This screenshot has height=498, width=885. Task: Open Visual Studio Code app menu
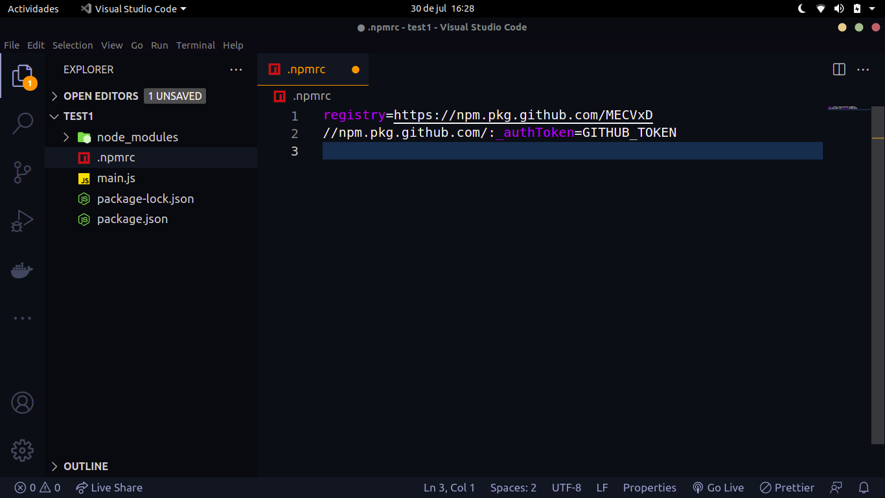click(x=133, y=8)
